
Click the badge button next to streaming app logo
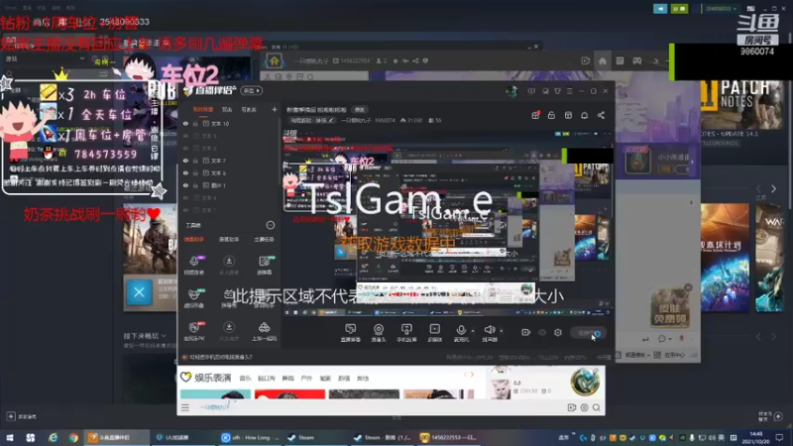[x=252, y=90]
